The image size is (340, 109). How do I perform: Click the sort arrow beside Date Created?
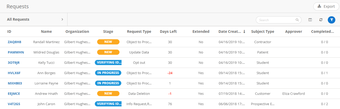244,32
